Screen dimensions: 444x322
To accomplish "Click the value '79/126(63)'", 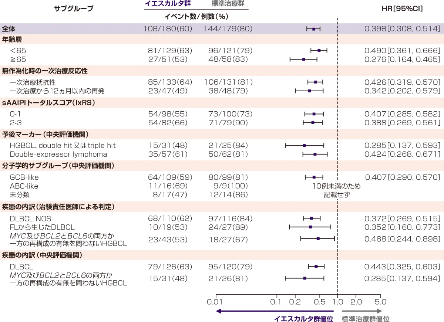I will [x=169, y=267].
